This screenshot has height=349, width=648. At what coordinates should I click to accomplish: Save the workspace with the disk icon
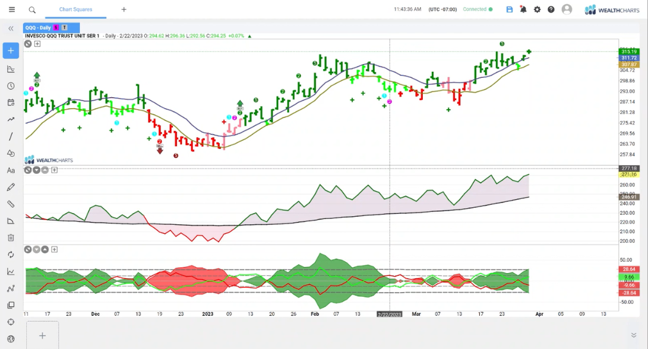(x=509, y=9)
